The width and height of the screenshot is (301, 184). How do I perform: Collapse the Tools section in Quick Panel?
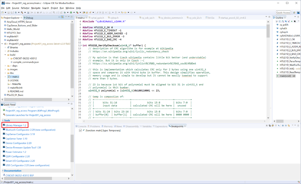3,120
